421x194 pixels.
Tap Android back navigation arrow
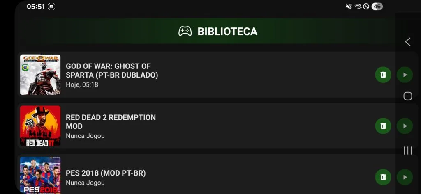[408, 42]
